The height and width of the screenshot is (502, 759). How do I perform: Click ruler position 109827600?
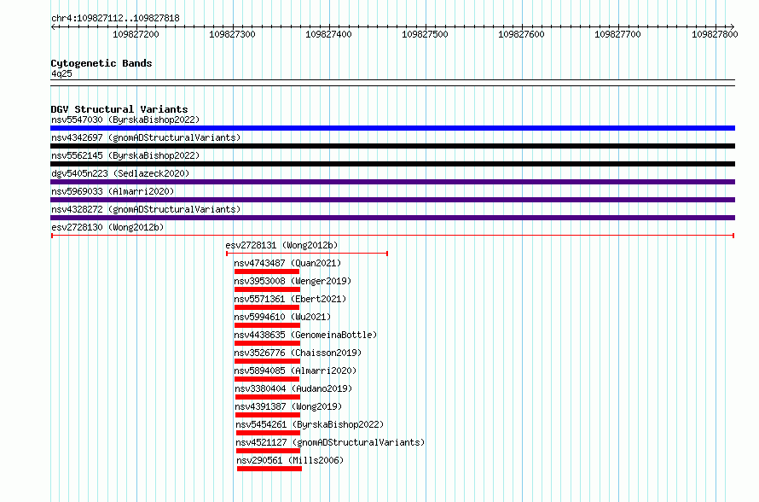coord(521,34)
